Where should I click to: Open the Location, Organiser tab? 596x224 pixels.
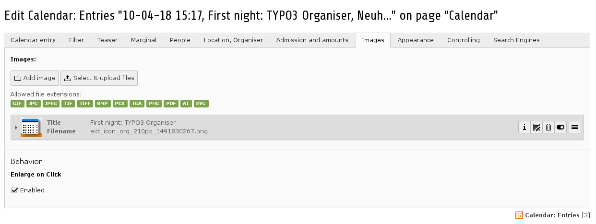tap(233, 40)
